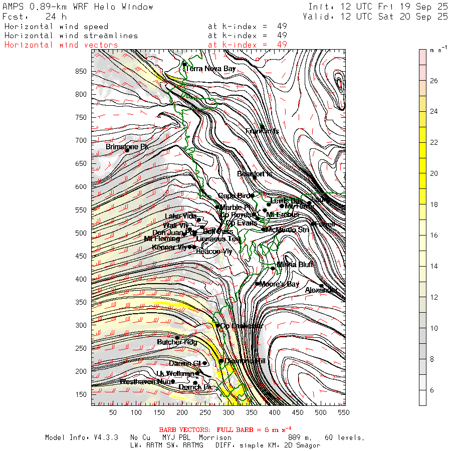The height and width of the screenshot is (451, 451).
Task: Click the Terra Nova Bay station label
Action: [211, 69]
